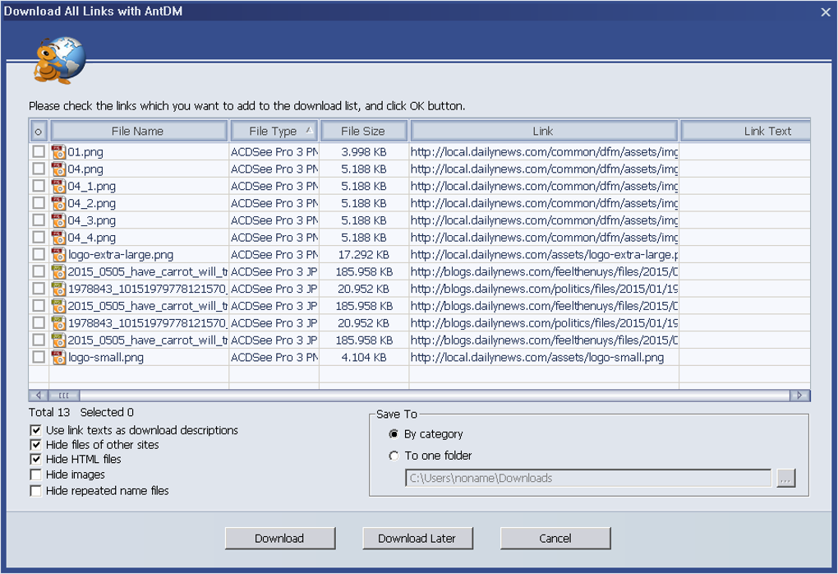838x574 pixels.
Task: Sort the list by File Size header
Action: pyautogui.click(x=363, y=132)
